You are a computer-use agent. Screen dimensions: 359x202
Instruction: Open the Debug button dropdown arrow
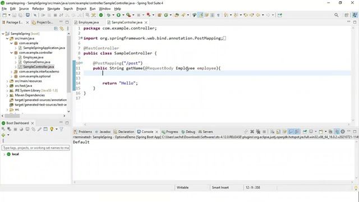point(113,15)
